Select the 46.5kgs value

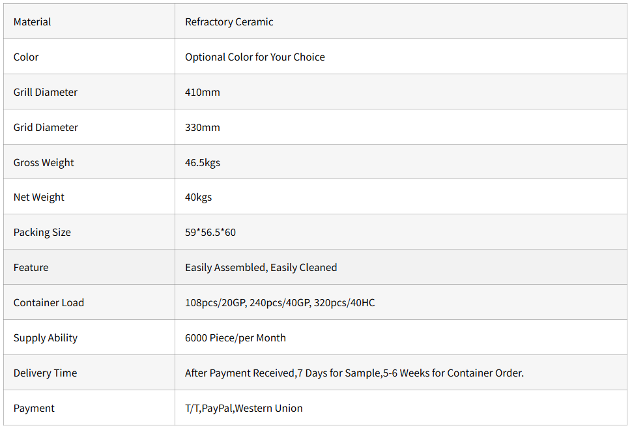(x=203, y=163)
